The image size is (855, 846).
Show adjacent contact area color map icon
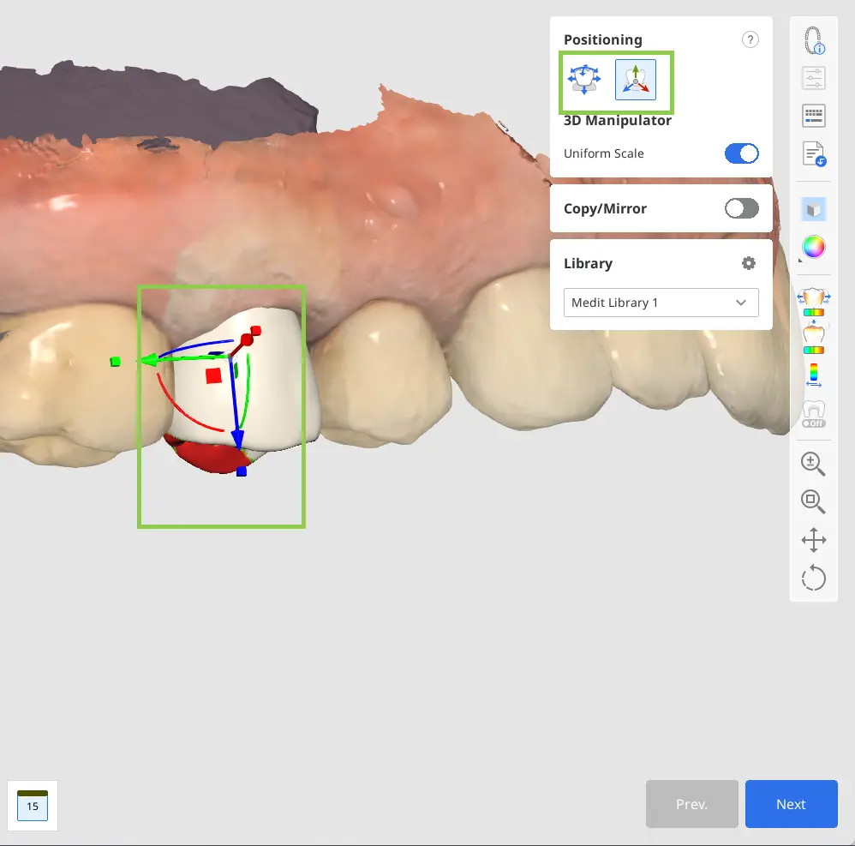(x=814, y=303)
